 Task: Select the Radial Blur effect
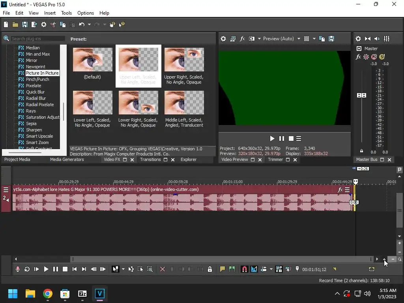pyautogui.click(x=36, y=98)
